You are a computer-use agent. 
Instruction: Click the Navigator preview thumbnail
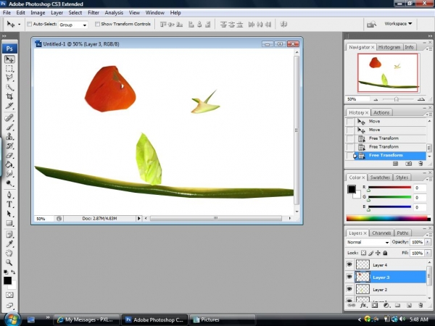[388, 72]
